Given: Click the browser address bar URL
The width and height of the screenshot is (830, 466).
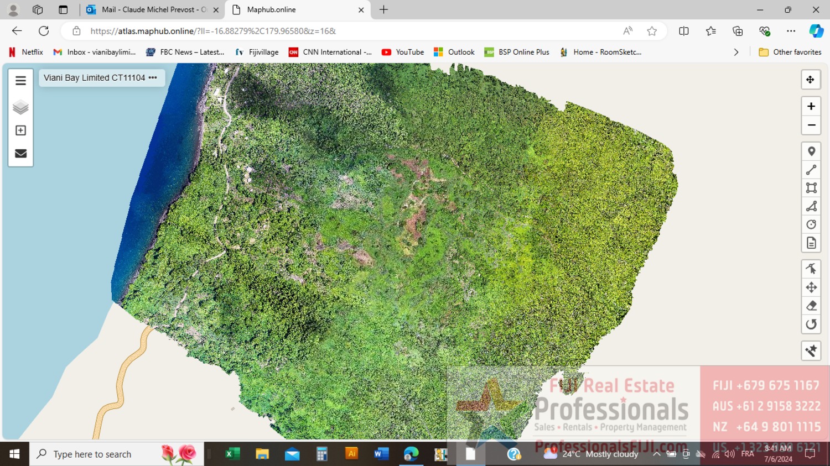Looking at the screenshot, I should point(213,31).
